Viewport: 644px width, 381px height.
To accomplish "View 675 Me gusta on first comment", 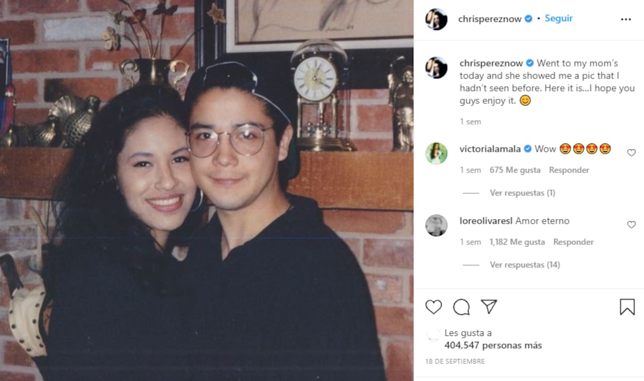I will click(514, 170).
